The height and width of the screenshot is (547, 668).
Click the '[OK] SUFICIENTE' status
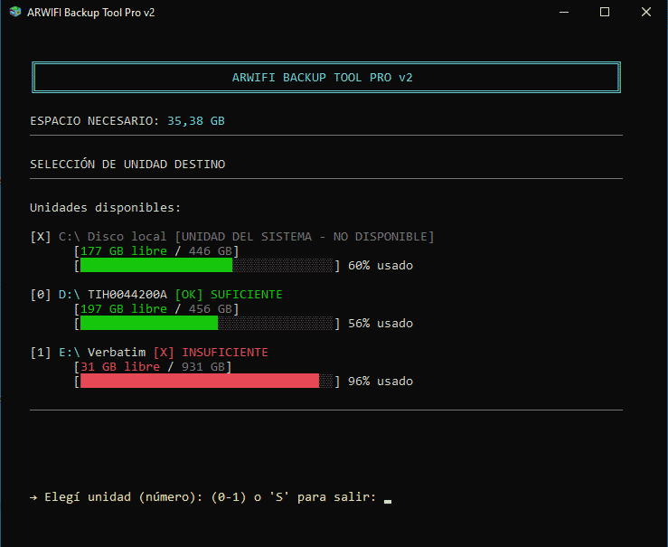point(229,295)
